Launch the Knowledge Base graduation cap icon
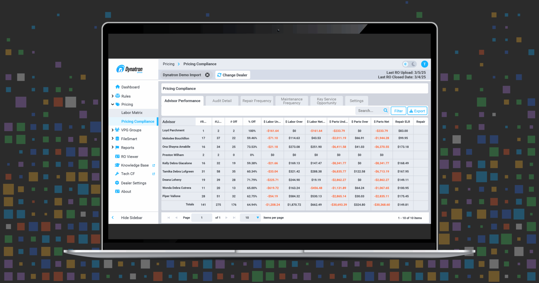This screenshot has width=539, height=283. point(118,165)
